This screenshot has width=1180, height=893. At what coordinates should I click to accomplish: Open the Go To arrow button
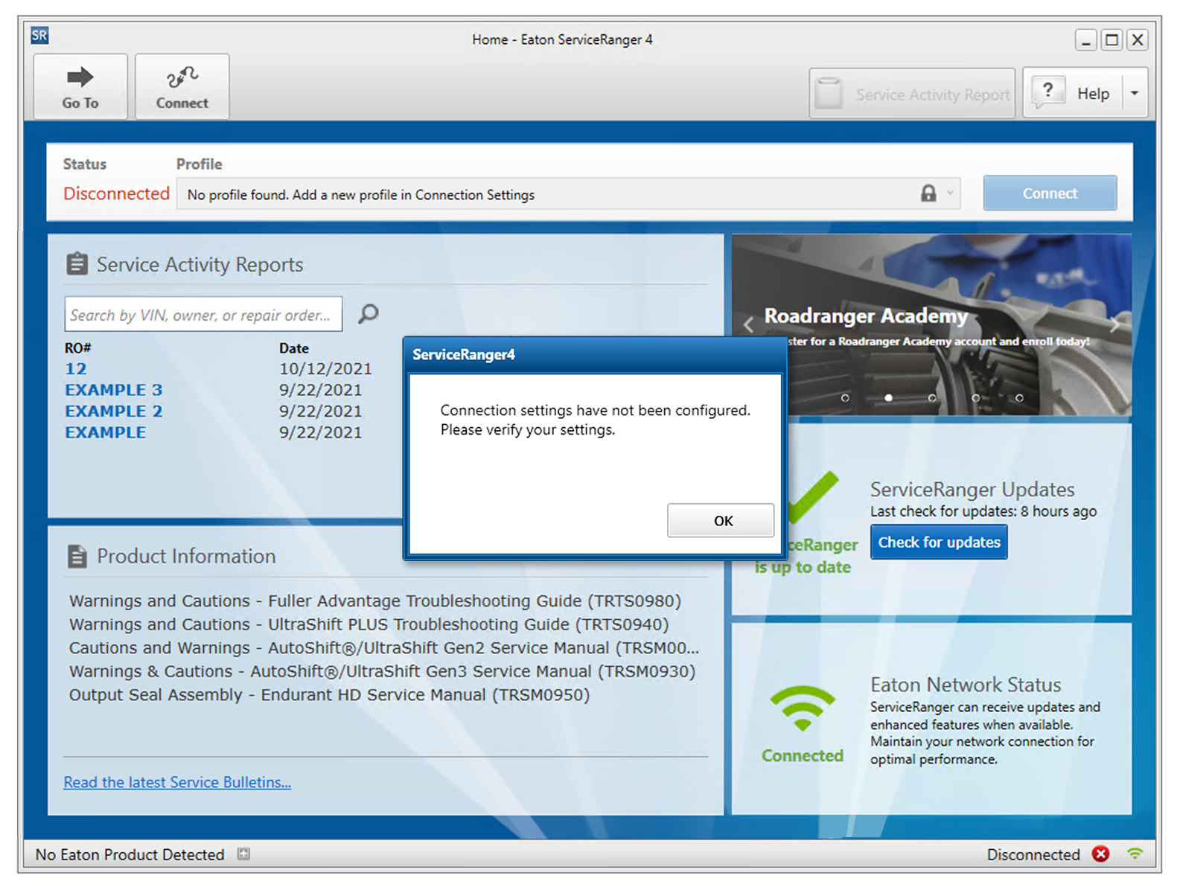(80, 86)
